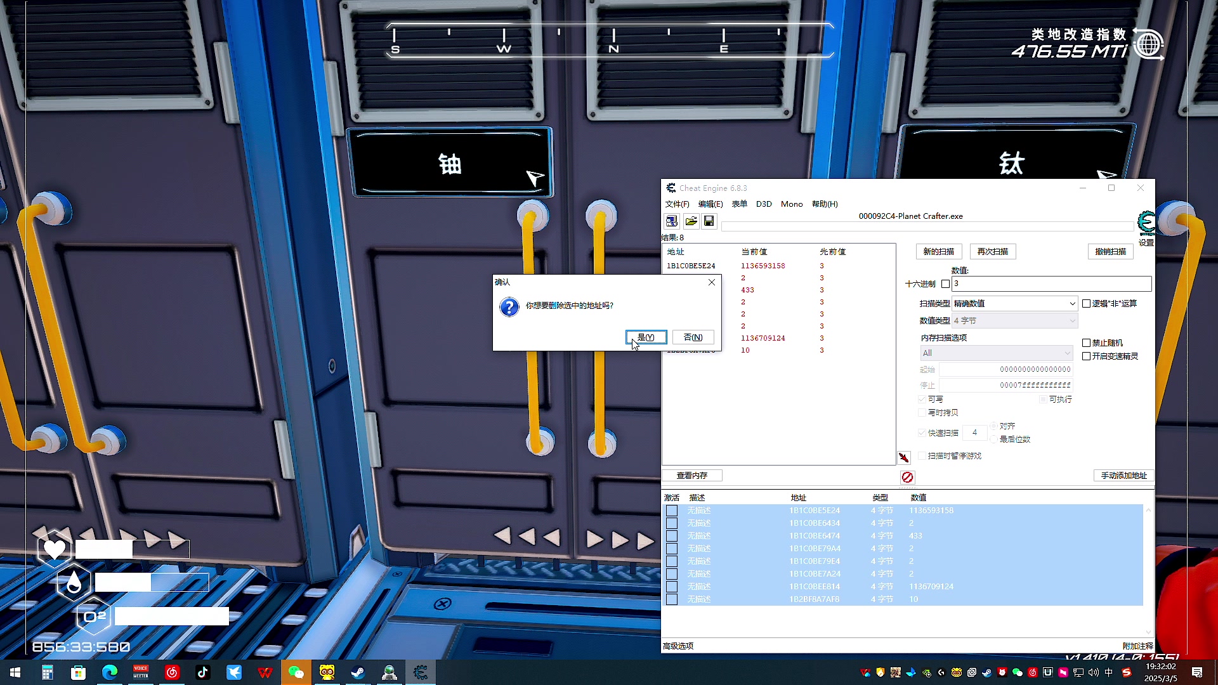Click the open folder icon in Cheat Engine toolbar
The height and width of the screenshot is (685, 1218).
(x=691, y=221)
